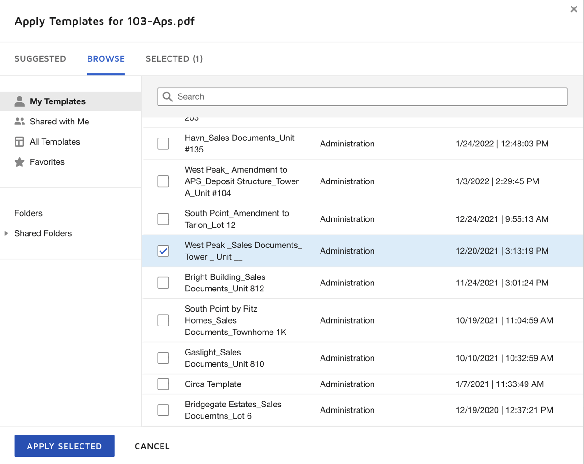
Task: Uncheck the West Peak Sales Documents template
Action: pyautogui.click(x=163, y=251)
